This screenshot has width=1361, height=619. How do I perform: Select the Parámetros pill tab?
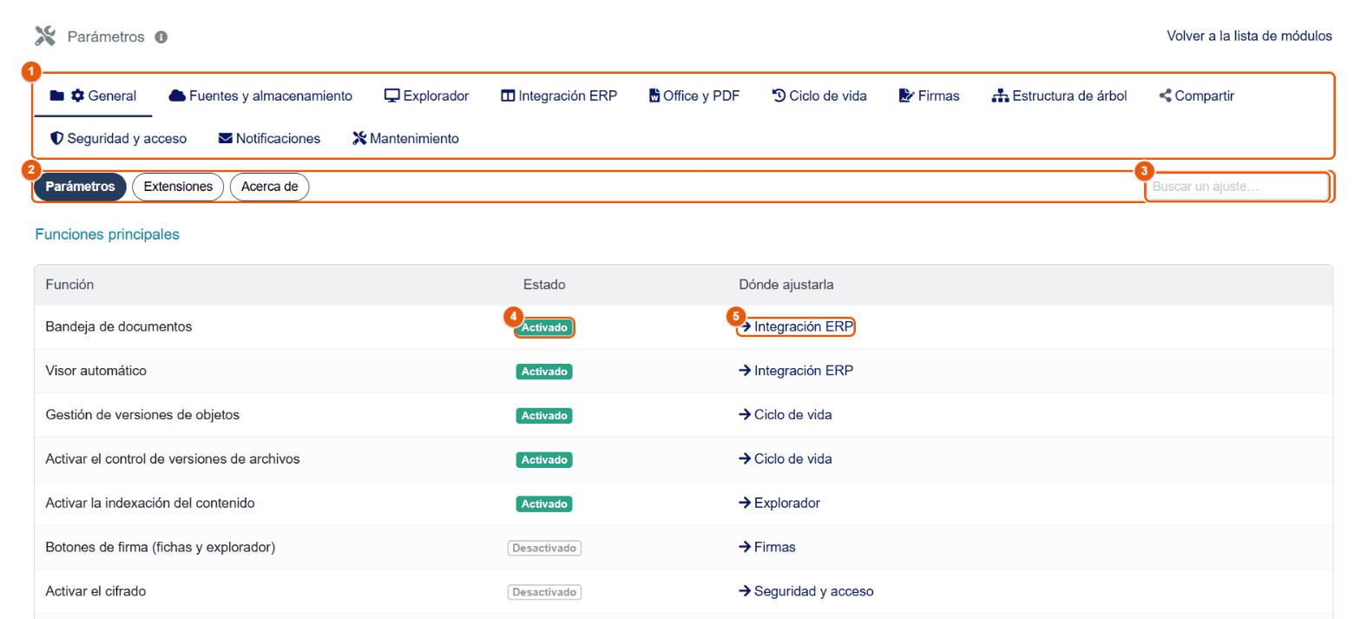pyautogui.click(x=80, y=187)
